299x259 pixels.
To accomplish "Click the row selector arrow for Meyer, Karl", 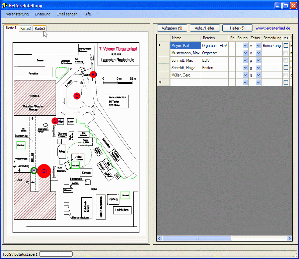I will coord(160,45).
